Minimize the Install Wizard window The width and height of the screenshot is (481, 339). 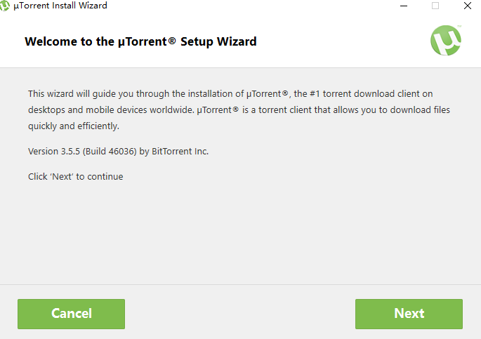tap(404, 6)
